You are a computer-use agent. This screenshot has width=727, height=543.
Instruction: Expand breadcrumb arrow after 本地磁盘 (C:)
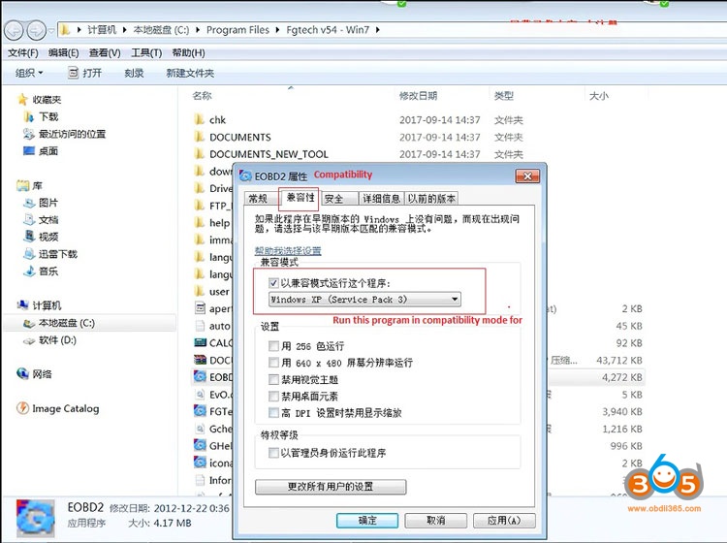[198, 30]
